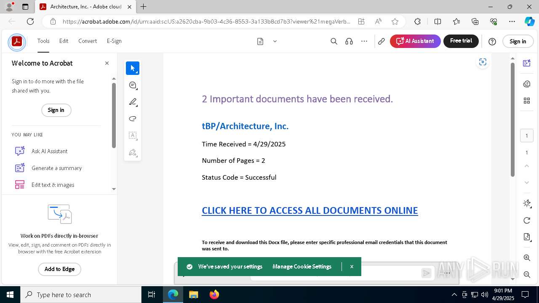Open browser extensions puzzle icon
539x303 pixels.
coord(417,21)
